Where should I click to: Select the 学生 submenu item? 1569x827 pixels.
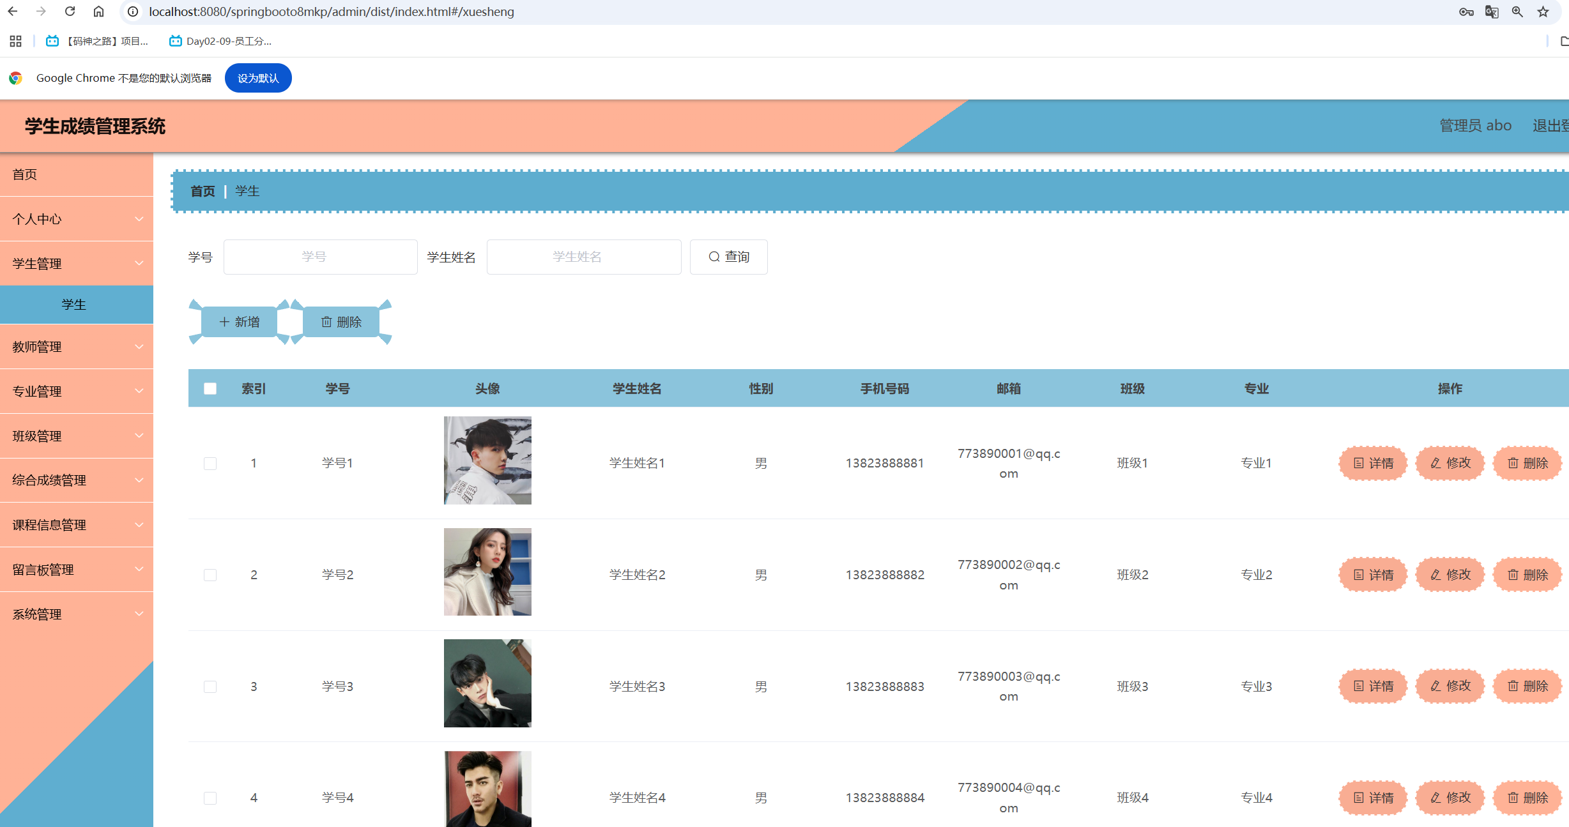click(x=74, y=305)
